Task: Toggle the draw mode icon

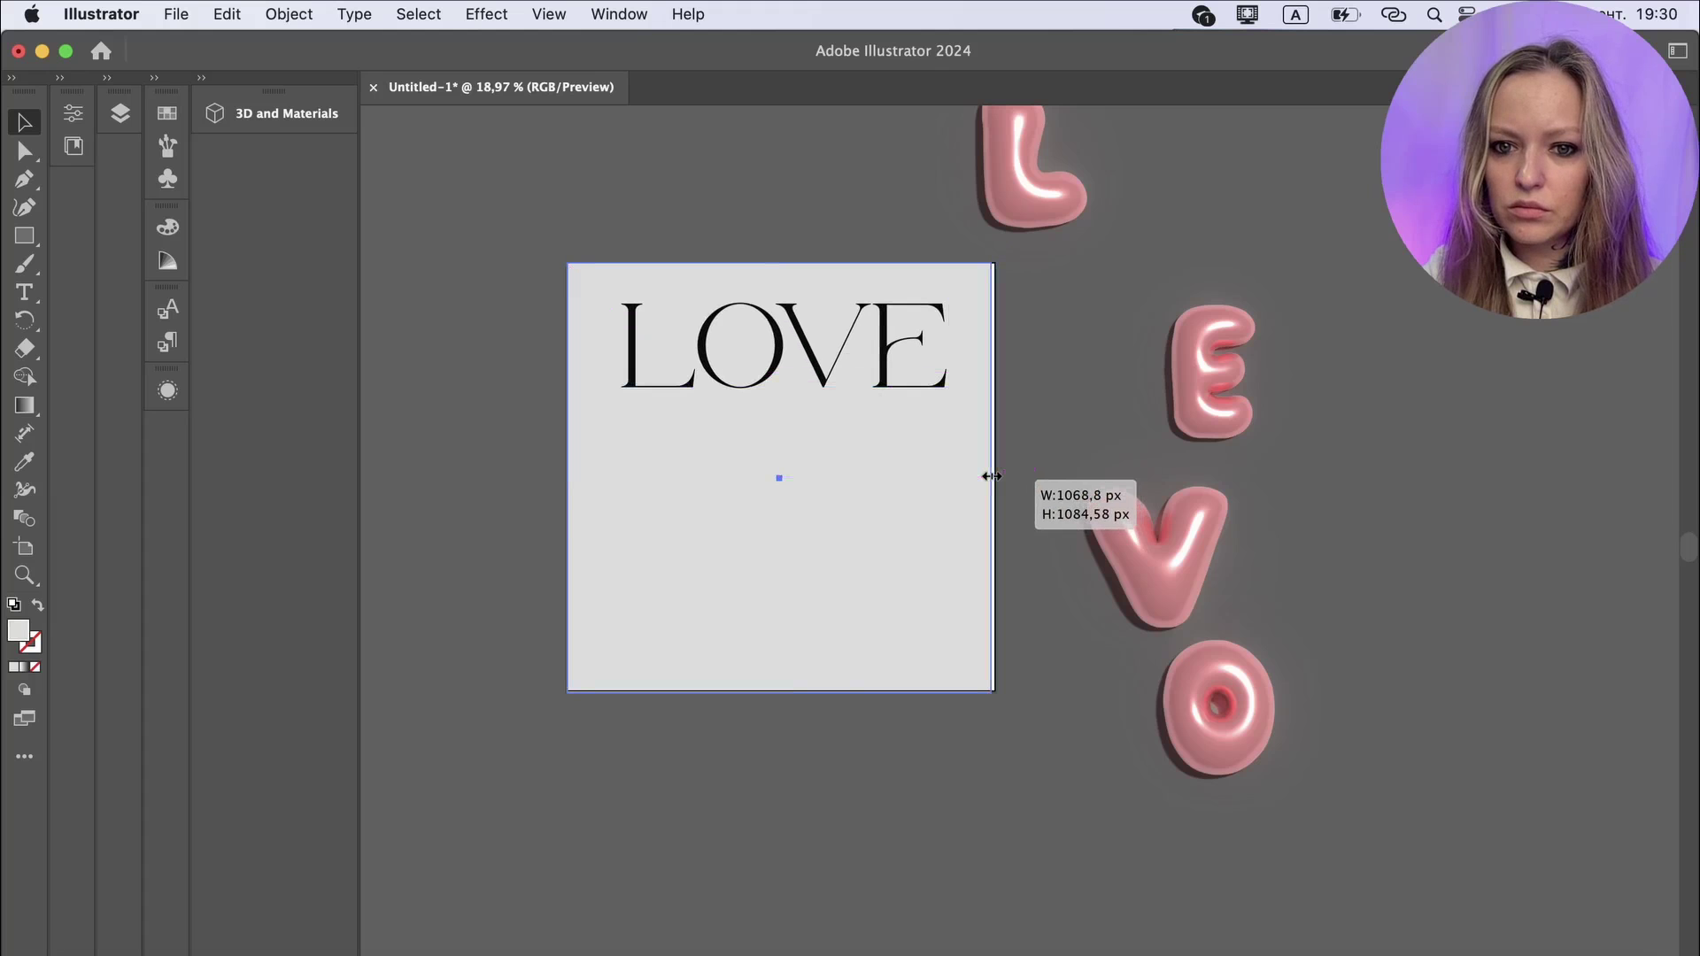Action: tap(24, 690)
